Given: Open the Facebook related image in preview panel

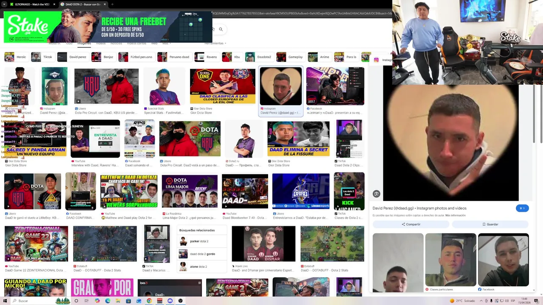Looking at the screenshot, I should 503,260.
